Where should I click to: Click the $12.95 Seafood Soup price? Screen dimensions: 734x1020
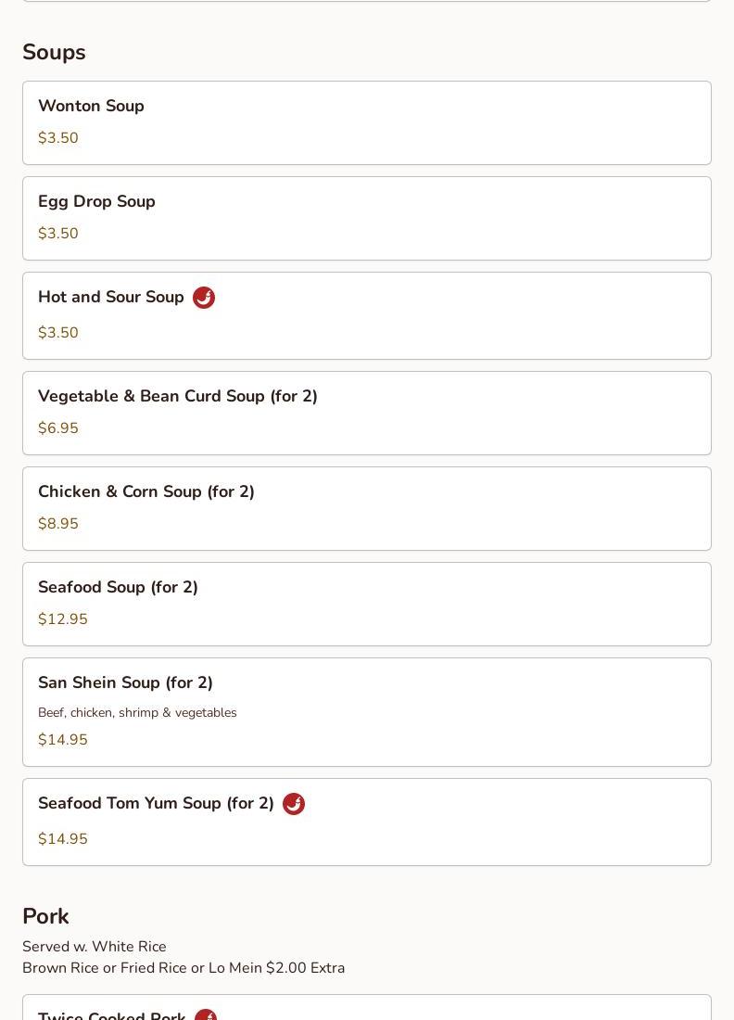click(62, 618)
